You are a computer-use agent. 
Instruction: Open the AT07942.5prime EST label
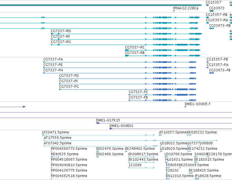tap(58, 143)
